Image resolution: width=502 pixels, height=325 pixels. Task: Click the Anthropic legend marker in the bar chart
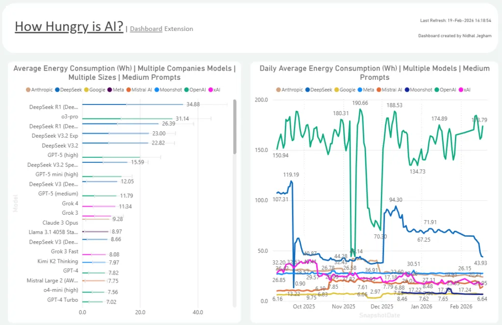tap(27, 90)
